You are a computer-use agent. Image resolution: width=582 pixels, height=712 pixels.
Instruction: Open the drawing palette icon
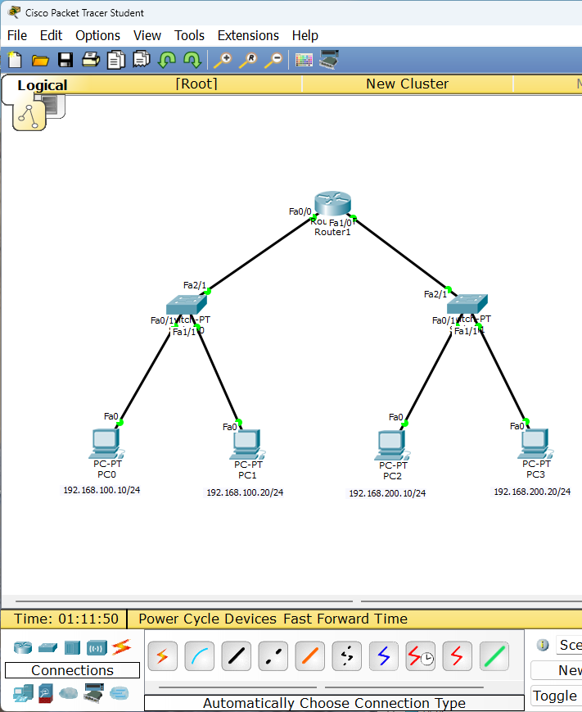(x=304, y=60)
